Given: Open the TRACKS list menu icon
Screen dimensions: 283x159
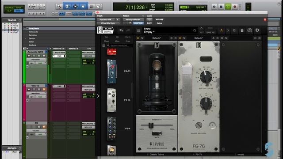Looking at the screenshot, I should coord(20,20).
